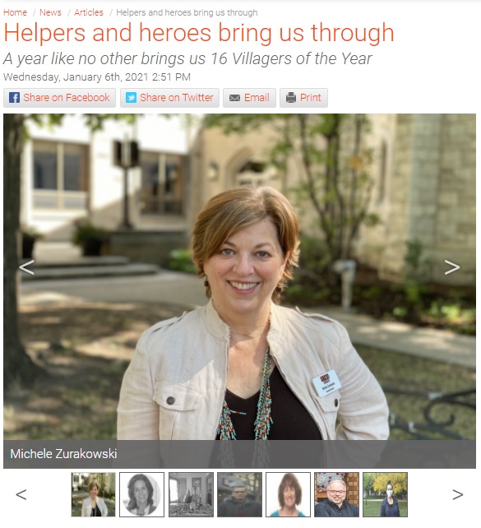Select the black-and-white woman portrait thumbnail

tap(141, 494)
